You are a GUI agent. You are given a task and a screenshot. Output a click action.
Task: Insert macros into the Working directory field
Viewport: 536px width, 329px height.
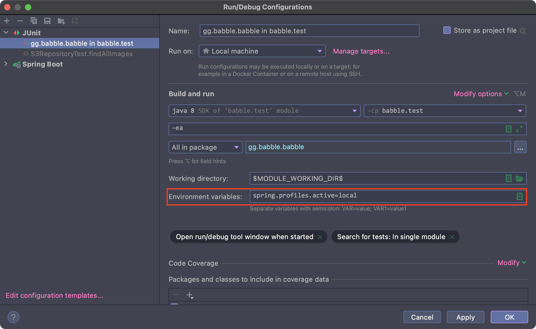(508, 178)
